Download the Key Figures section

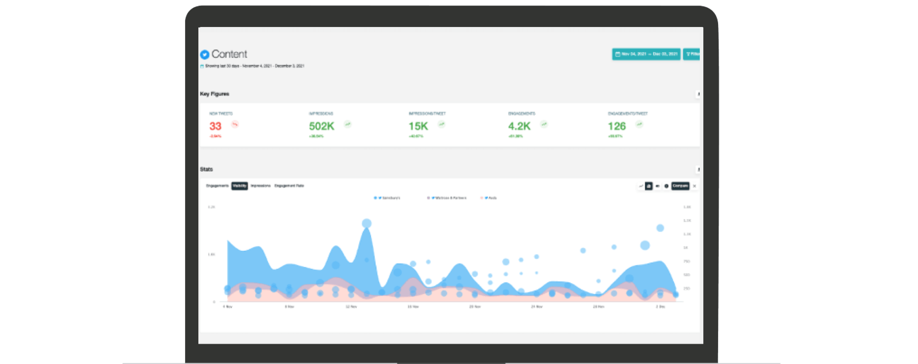click(698, 94)
